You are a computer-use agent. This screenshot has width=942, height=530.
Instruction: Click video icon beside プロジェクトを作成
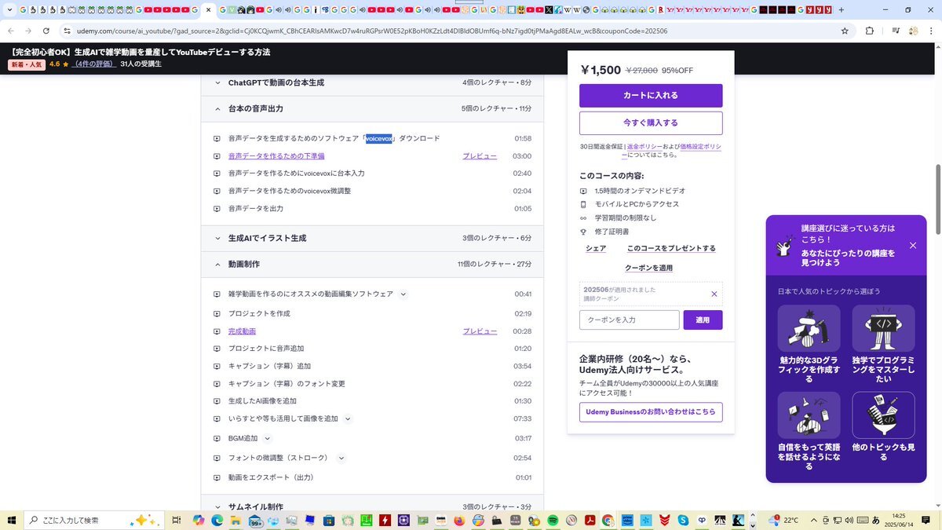click(217, 314)
